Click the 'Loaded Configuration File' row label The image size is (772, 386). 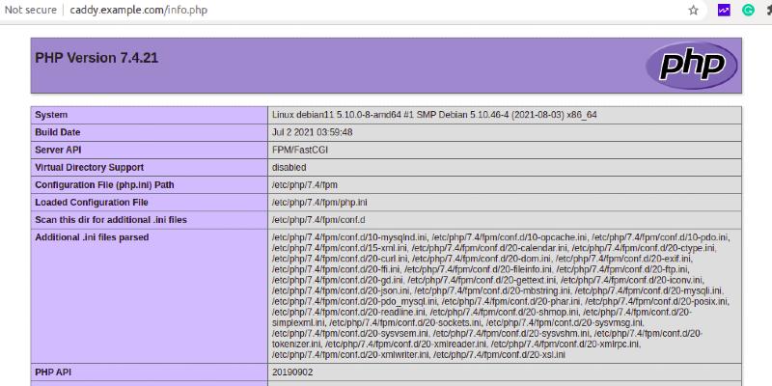click(92, 202)
